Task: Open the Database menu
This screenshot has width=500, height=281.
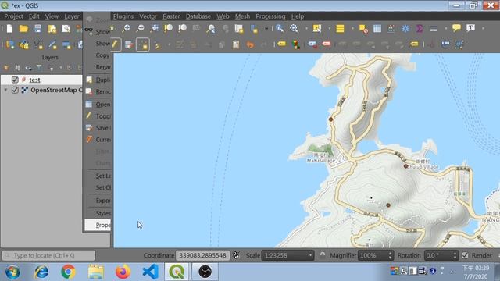Action: pos(198,16)
